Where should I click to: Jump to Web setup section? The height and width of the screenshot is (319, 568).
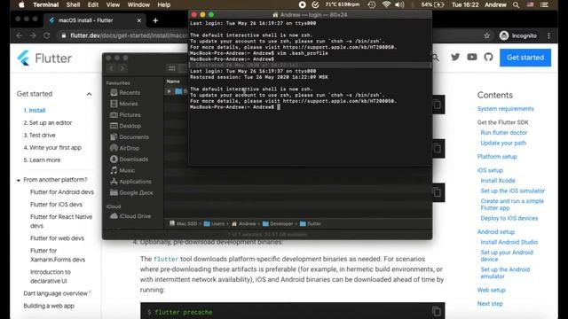point(491,290)
